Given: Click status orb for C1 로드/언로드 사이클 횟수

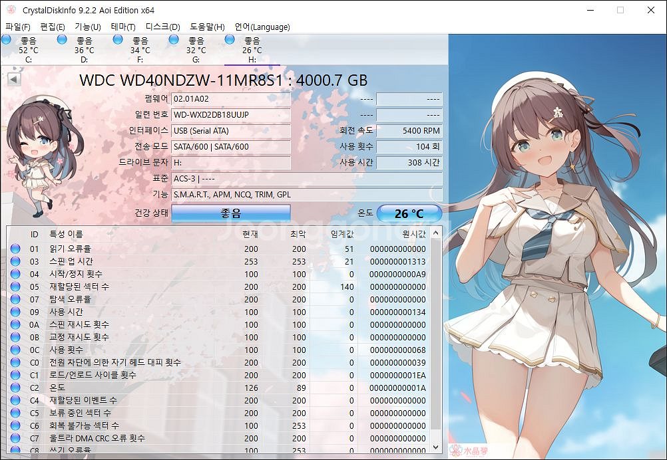Looking at the screenshot, I should point(15,375).
